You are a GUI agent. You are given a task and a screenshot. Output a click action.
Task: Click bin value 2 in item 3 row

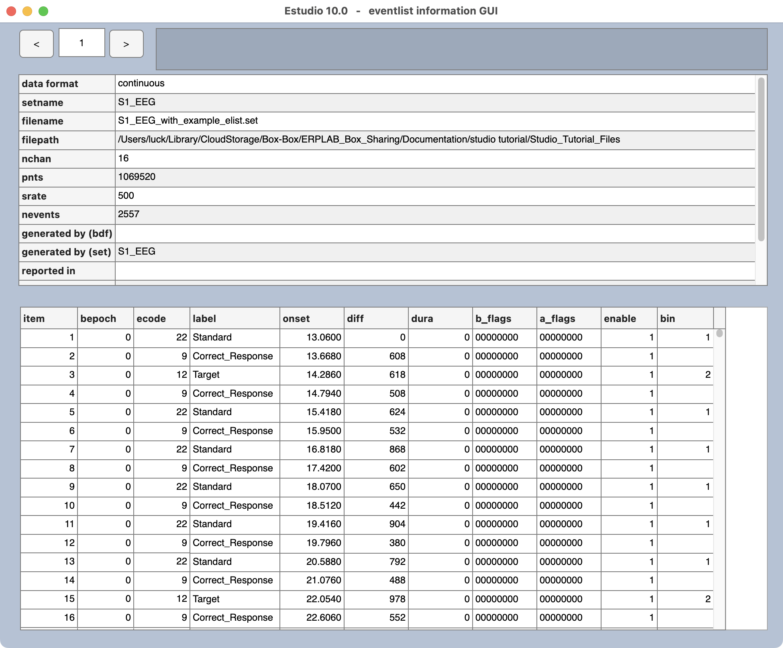(708, 375)
